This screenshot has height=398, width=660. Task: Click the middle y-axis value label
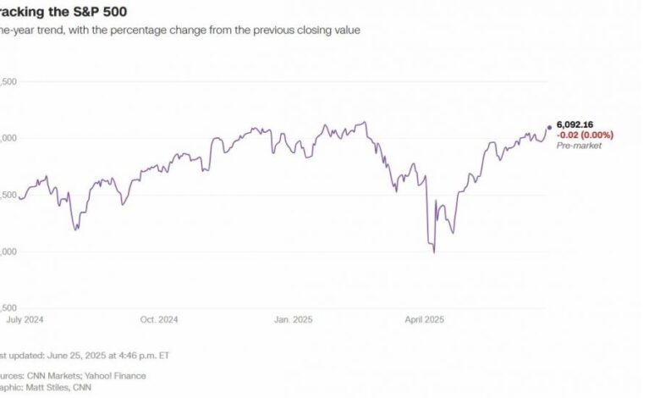point(10,195)
